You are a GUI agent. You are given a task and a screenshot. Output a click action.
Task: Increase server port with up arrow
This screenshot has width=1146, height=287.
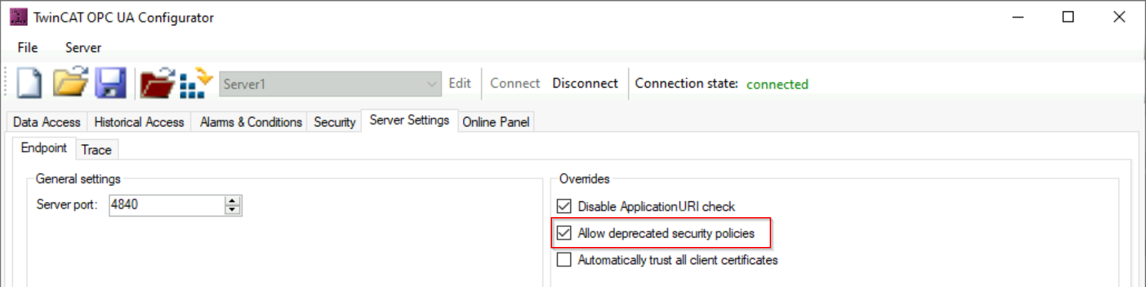pyautogui.click(x=232, y=201)
